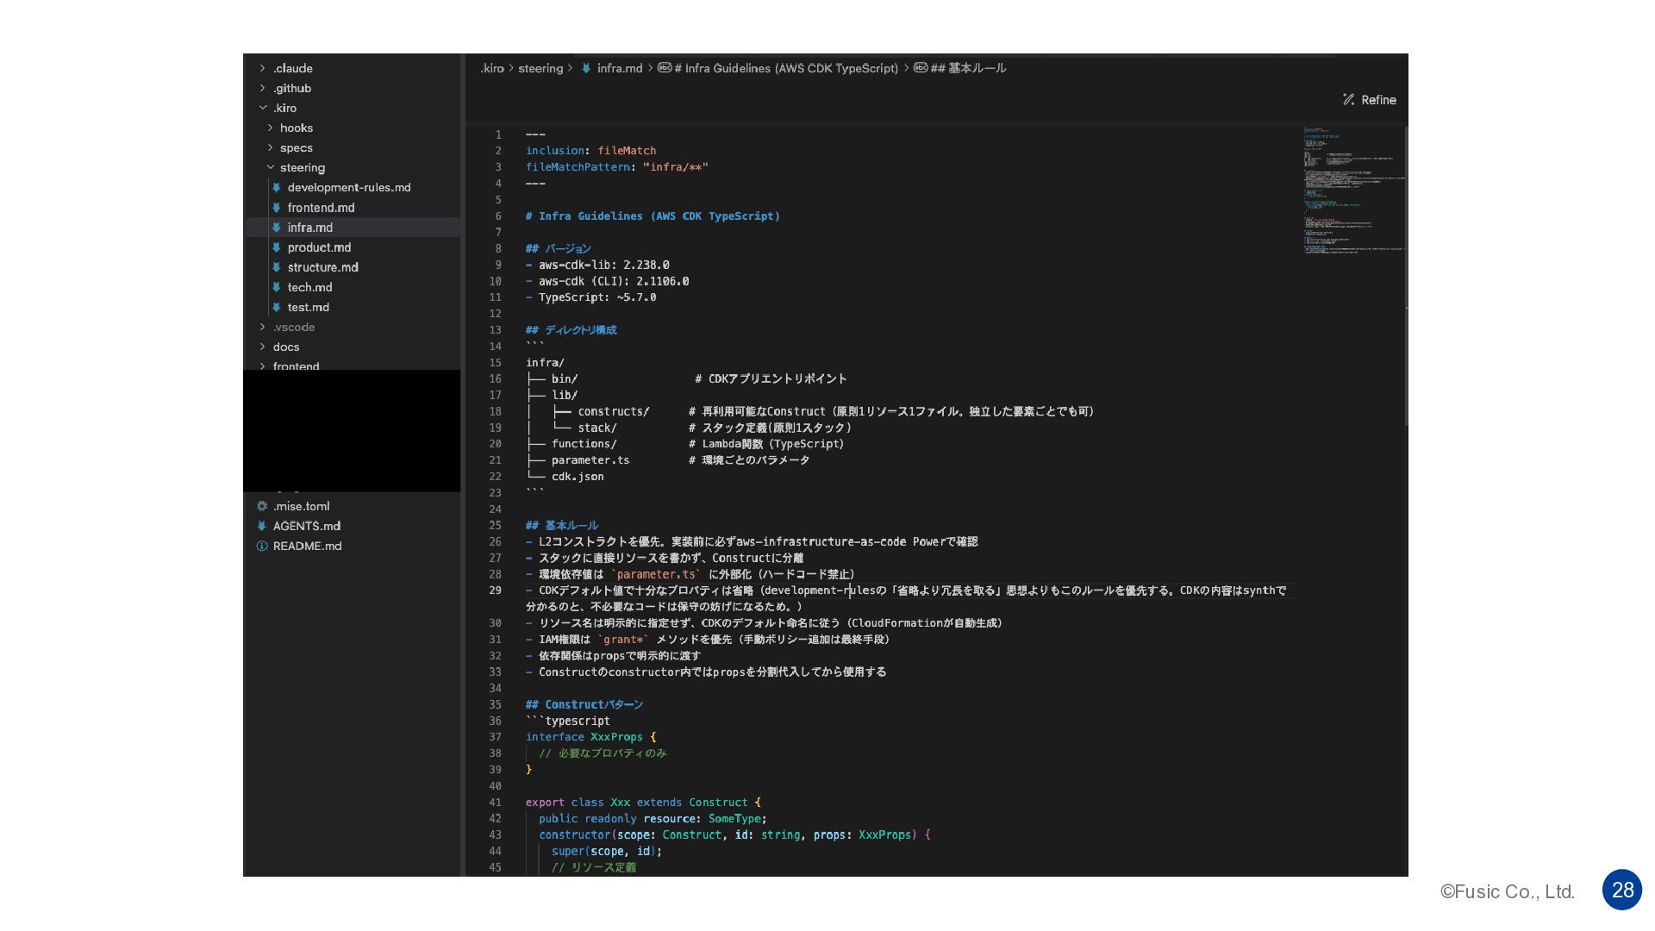Viewport: 1655px width, 931px height.
Task: Click the info icon of README.md
Action: [x=262, y=546]
